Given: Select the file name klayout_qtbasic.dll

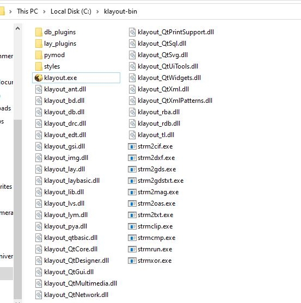Looking at the screenshot, I should (71, 238).
